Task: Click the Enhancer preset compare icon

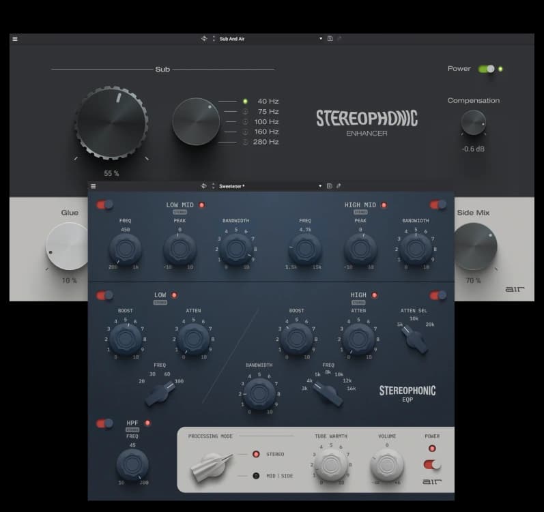Action: [204, 38]
